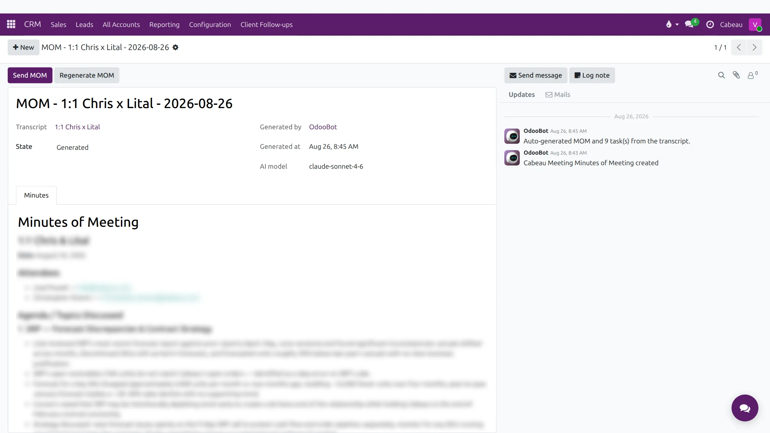
Task: Open the Configuration menu
Action: pos(210,25)
